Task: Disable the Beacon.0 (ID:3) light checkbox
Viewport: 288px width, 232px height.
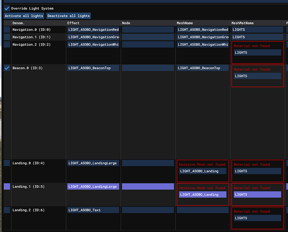Action: (7, 68)
